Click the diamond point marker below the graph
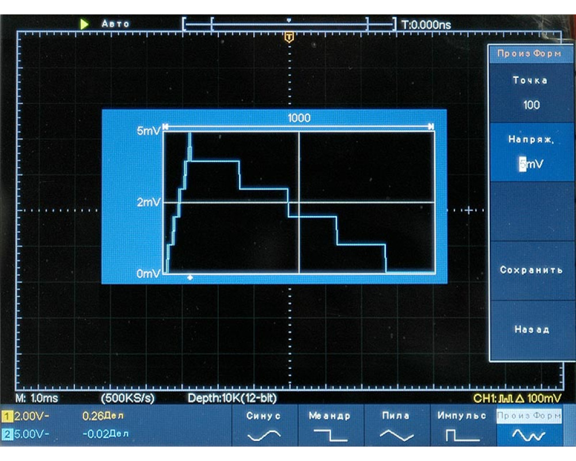 click(x=190, y=278)
